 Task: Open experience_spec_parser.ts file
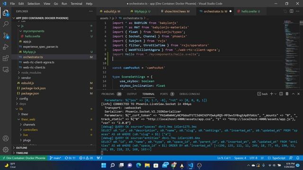(40, 47)
